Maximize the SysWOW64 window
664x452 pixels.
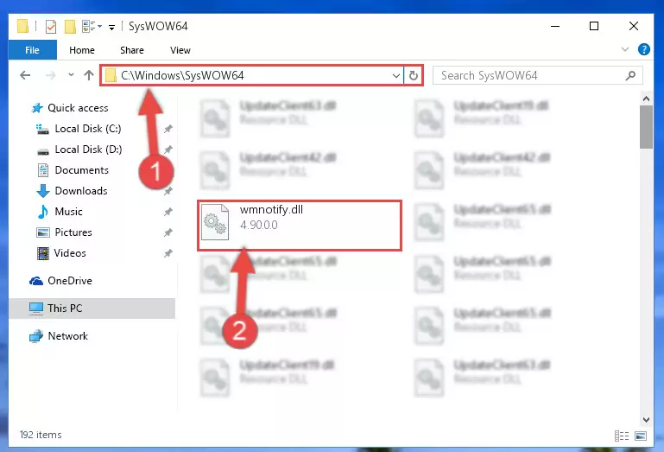(594, 26)
